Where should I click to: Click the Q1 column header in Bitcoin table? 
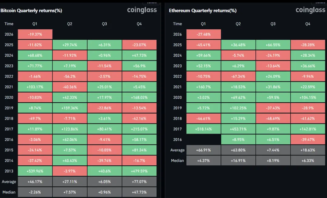[35, 24]
